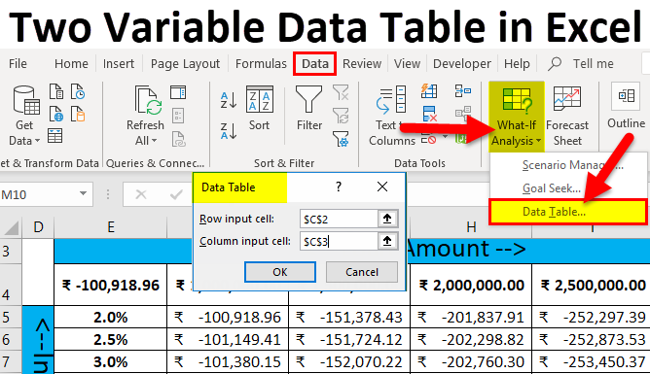
Task: Click the formula bar Cancel X
Action: click(x=141, y=194)
